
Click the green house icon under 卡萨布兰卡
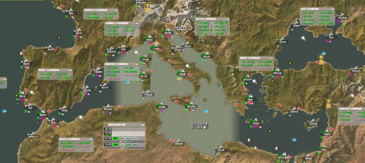pos(31,140)
